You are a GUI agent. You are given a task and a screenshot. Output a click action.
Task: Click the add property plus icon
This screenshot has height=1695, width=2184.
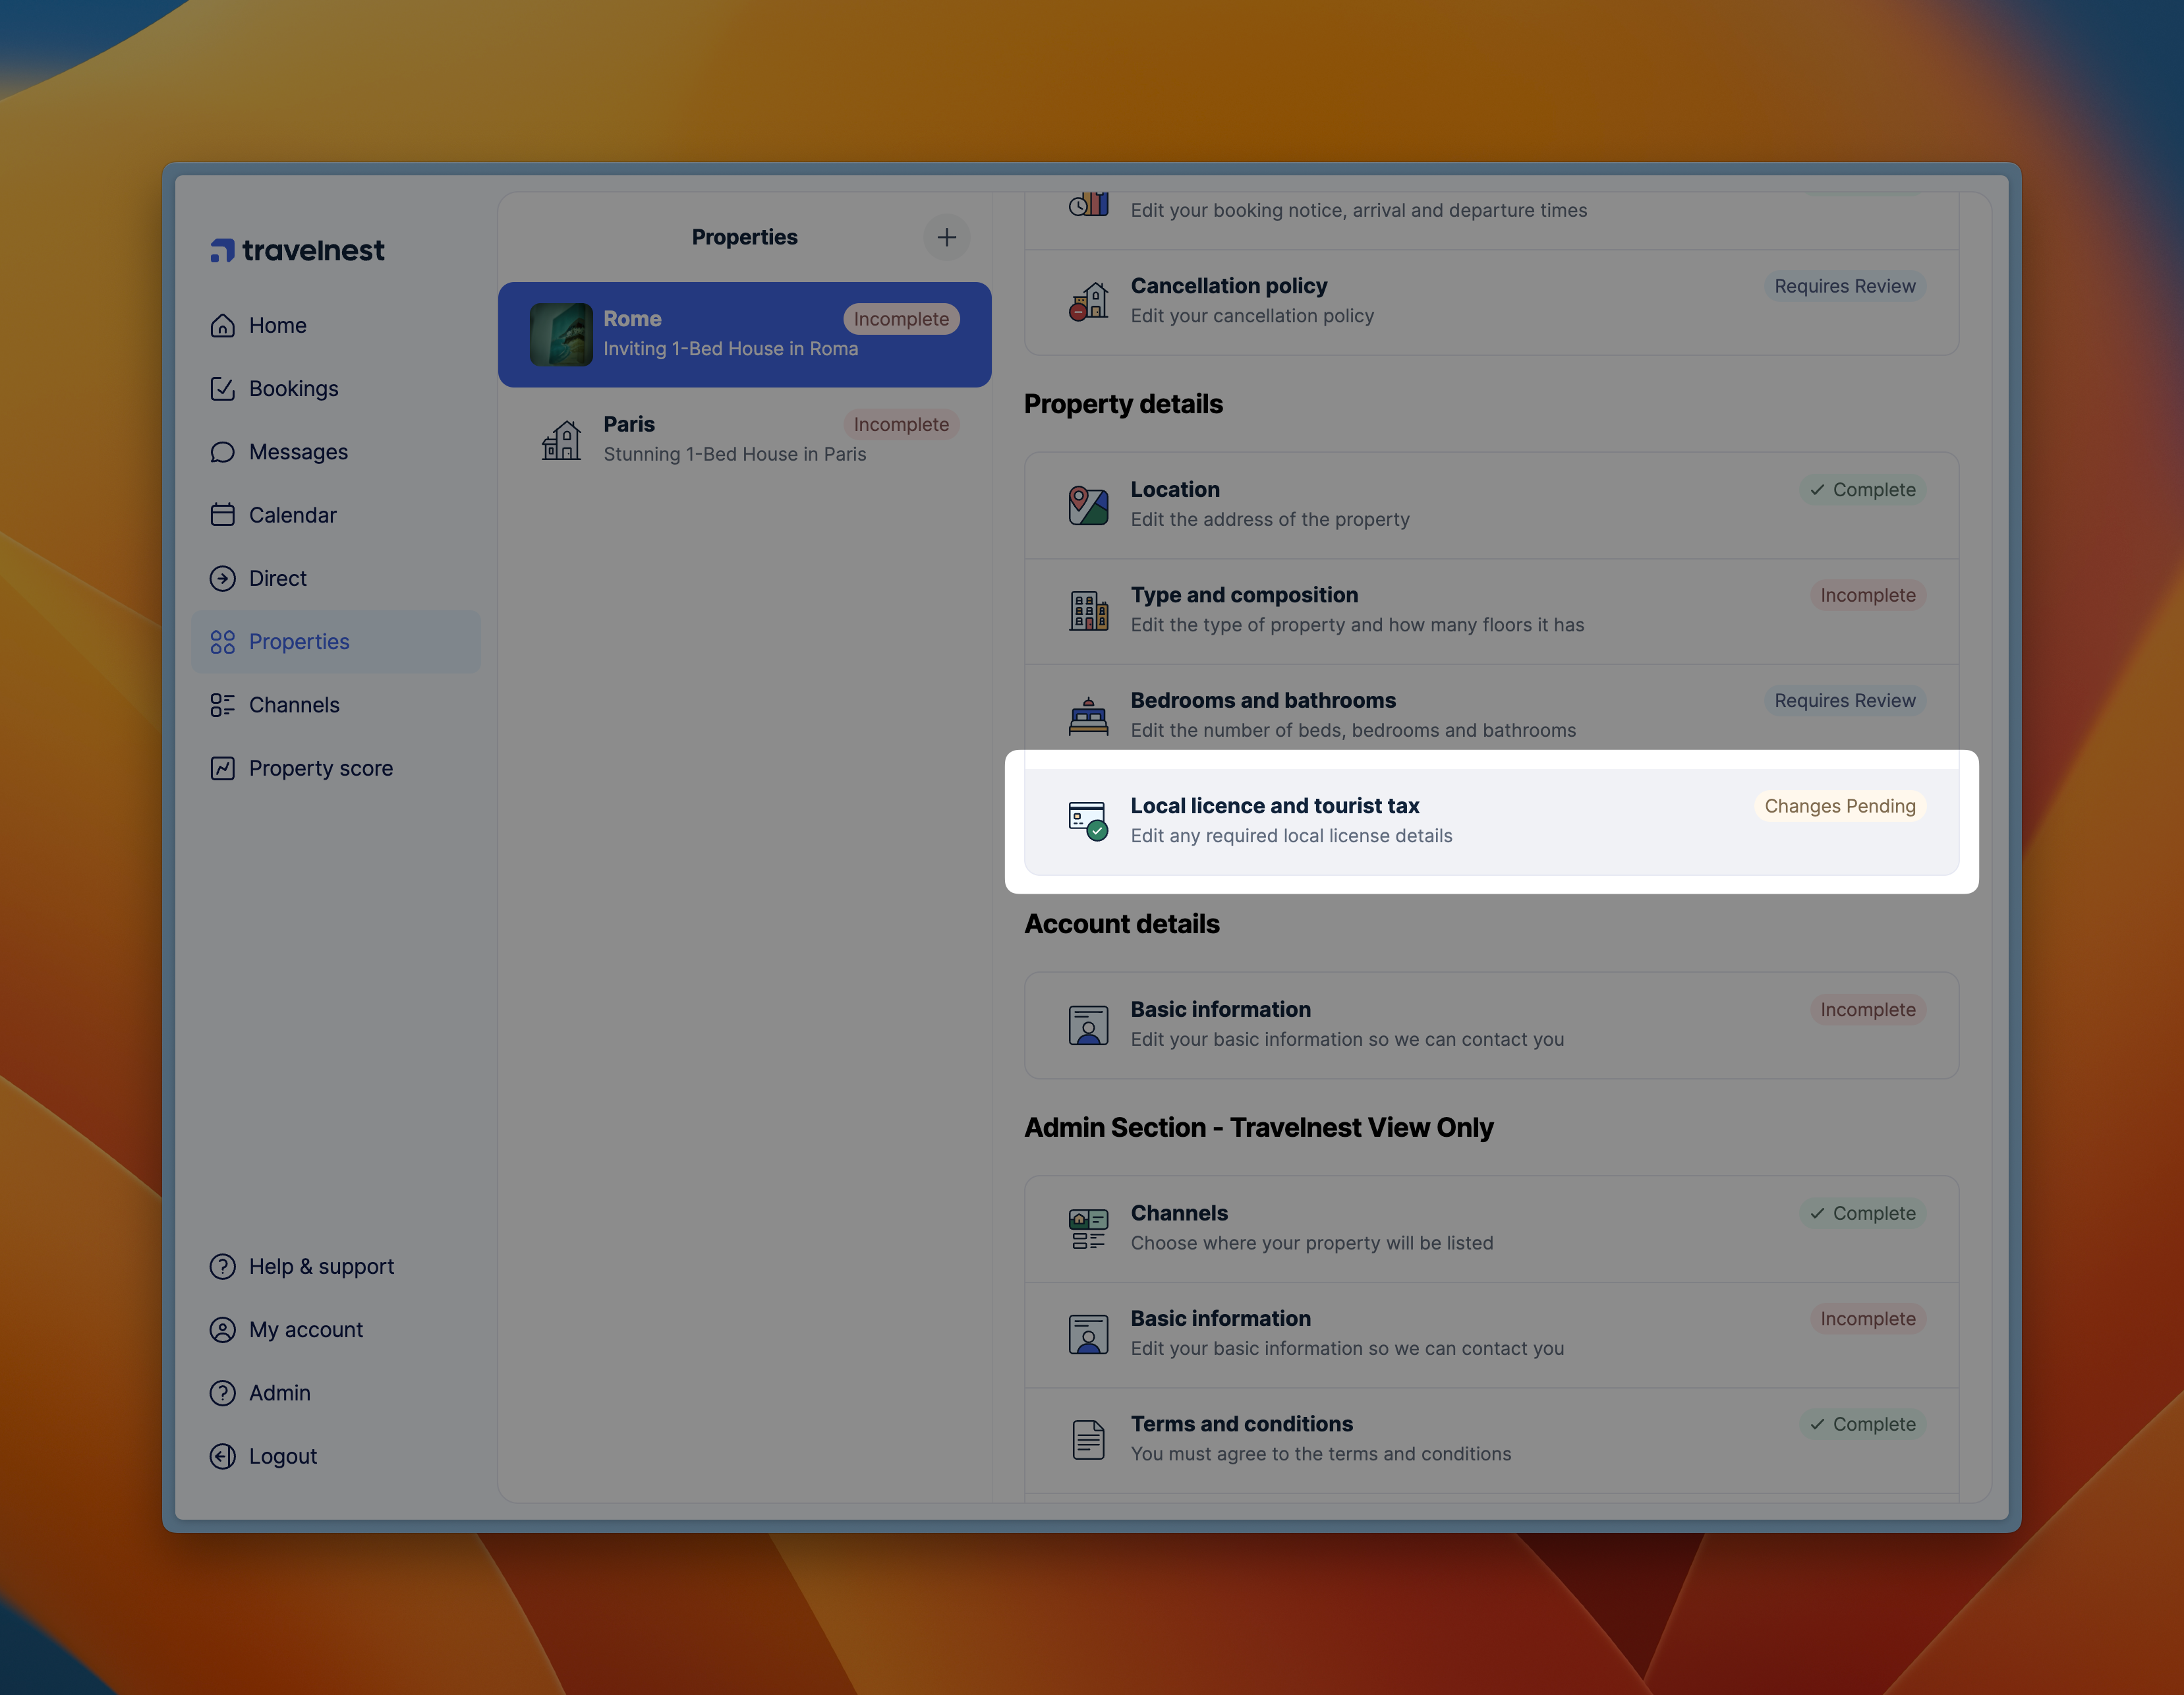click(946, 237)
